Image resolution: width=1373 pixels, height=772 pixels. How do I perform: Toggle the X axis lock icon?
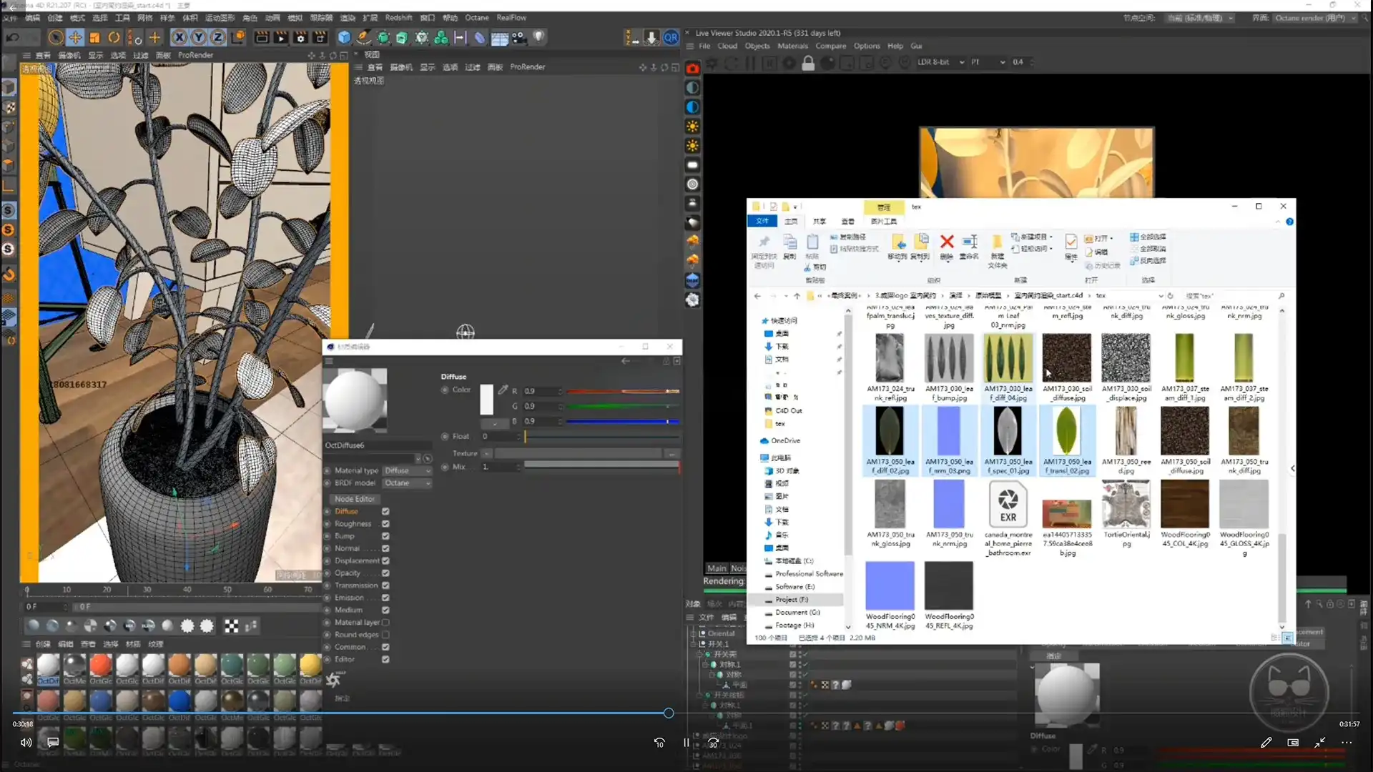pyautogui.click(x=179, y=37)
